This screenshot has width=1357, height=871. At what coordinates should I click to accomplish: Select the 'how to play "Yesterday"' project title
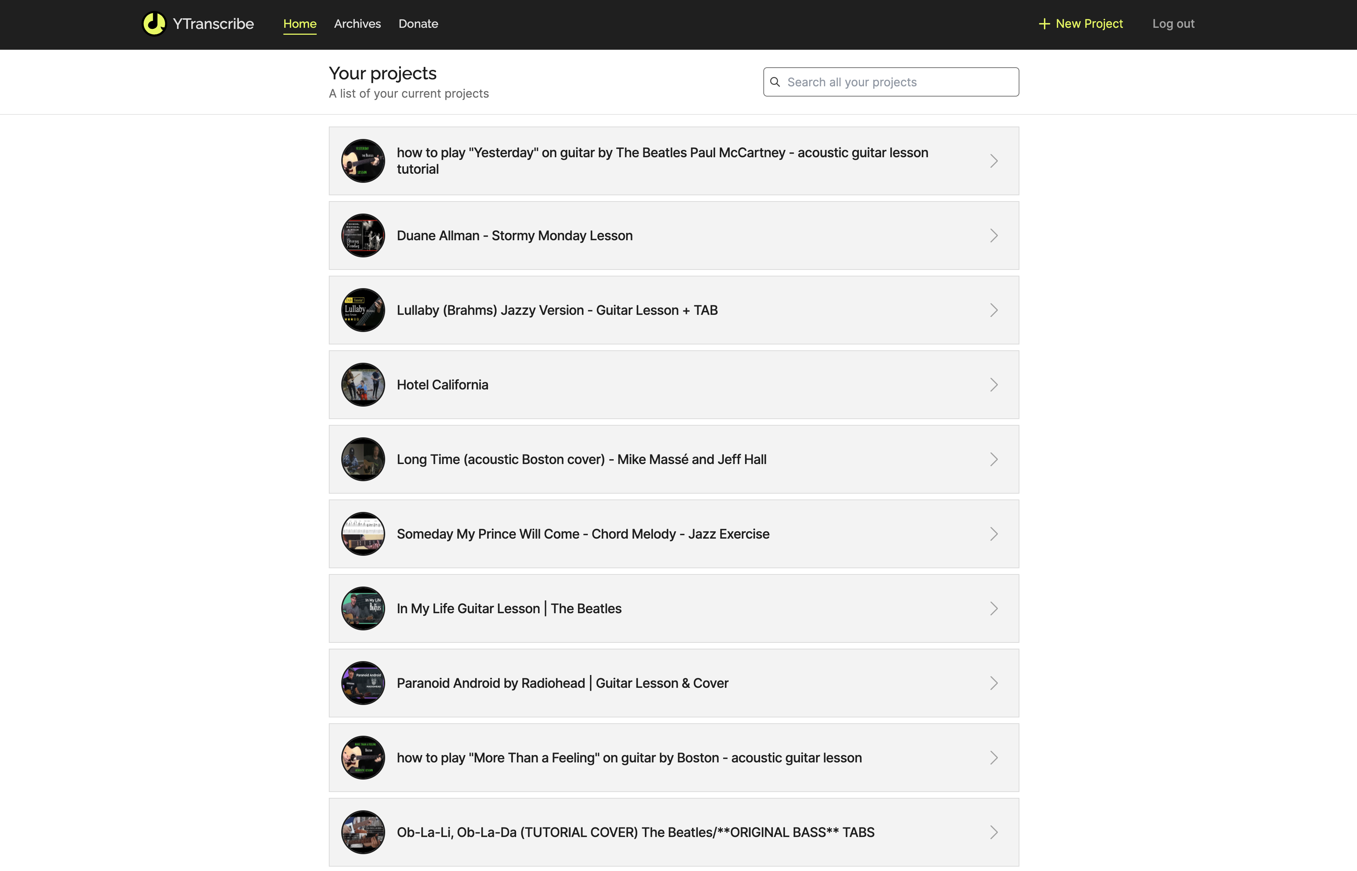click(662, 161)
